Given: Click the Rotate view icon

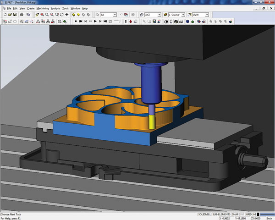Looking at the screenshot, I should click(x=62, y=15).
